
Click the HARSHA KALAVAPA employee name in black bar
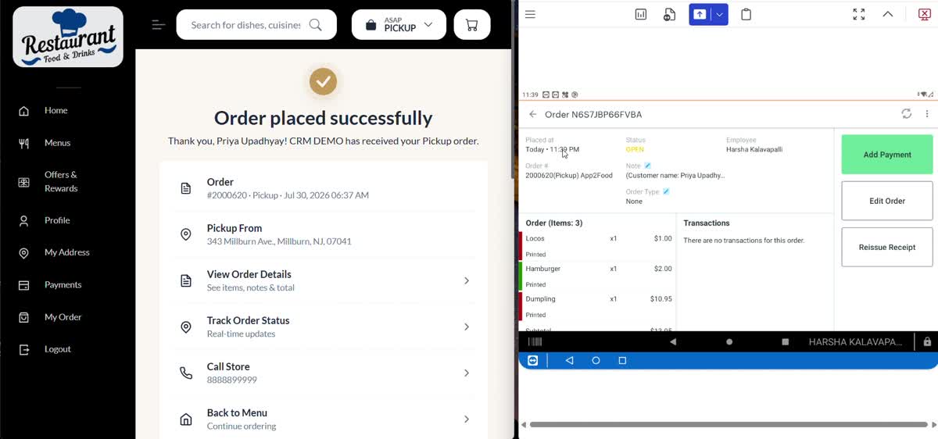pyautogui.click(x=855, y=342)
